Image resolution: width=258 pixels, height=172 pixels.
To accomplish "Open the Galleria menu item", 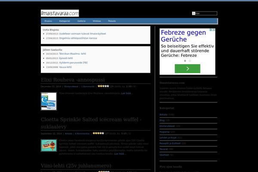I will (x=81, y=21).
